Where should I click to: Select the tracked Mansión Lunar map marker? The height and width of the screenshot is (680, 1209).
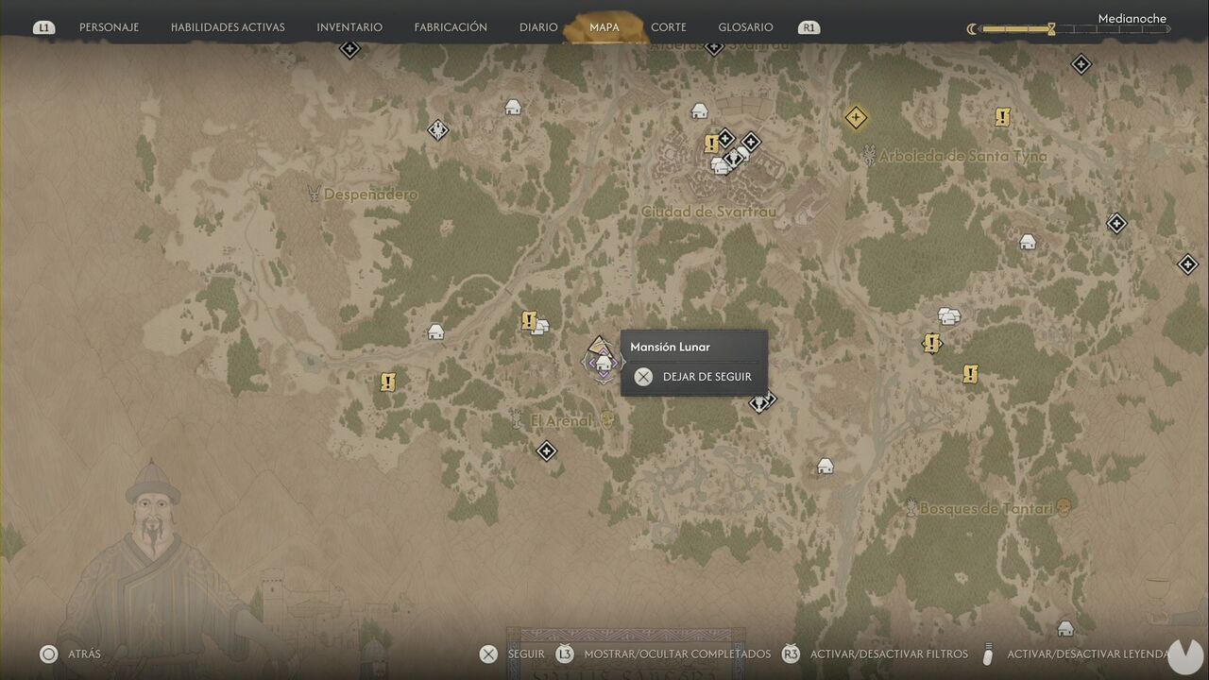[603, 362]
